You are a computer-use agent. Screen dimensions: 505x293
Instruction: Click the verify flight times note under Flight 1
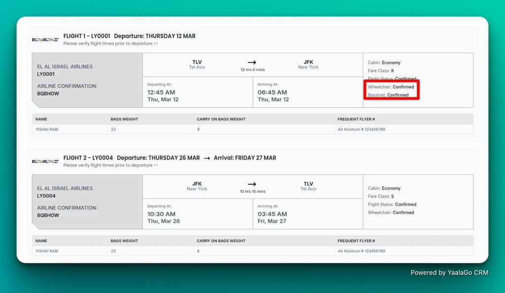pos(110,43)
